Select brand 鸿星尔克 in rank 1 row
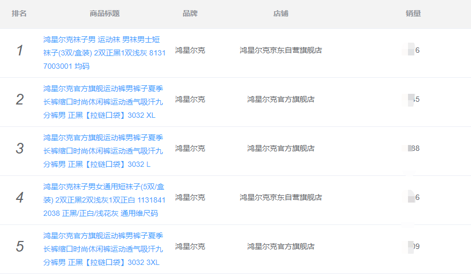The image size is (471, 274). pyautogui.click(x=190, y=50)
